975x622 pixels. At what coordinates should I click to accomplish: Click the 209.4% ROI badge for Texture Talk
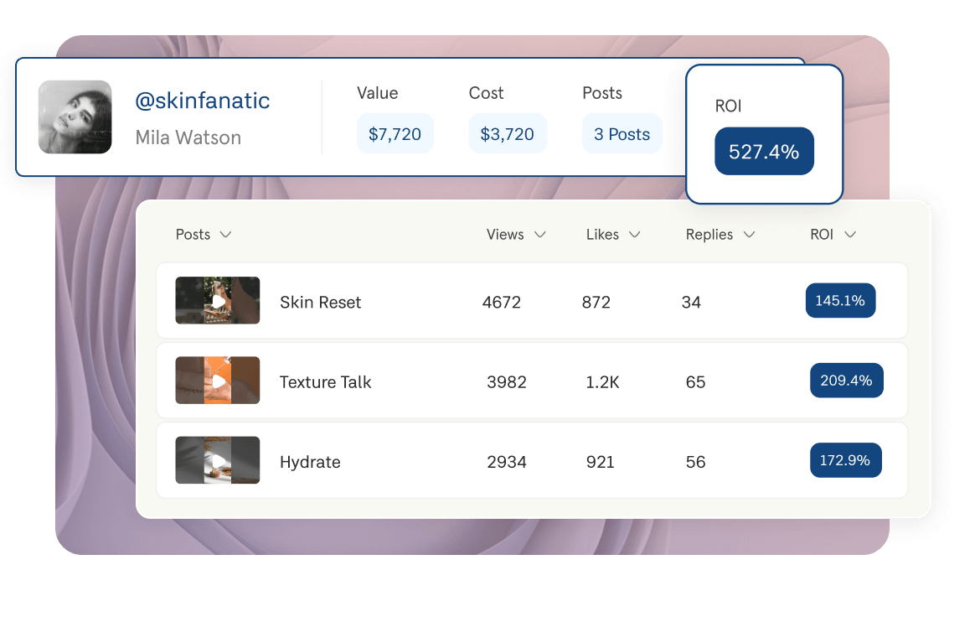846,380
